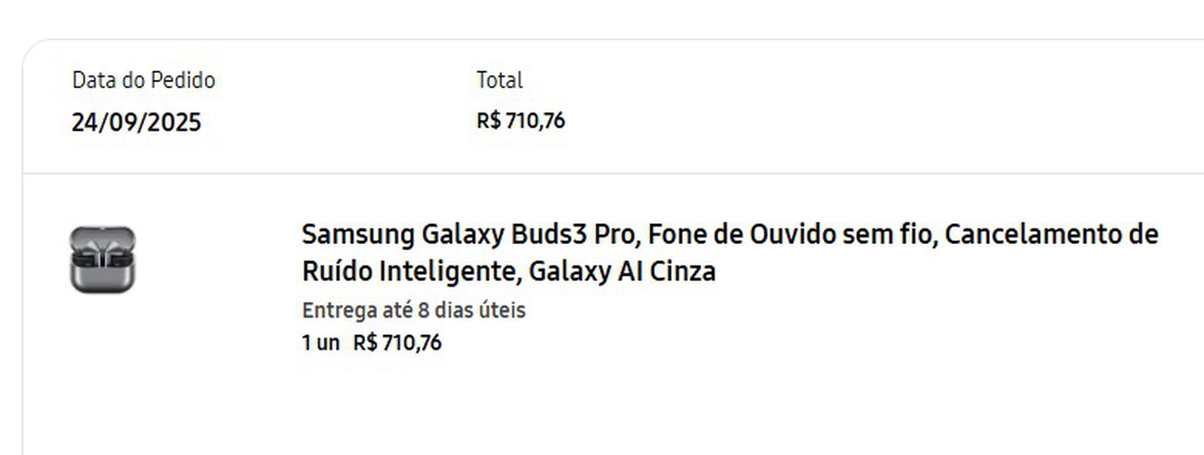Click "Cancelamento de" at title line end

point(1051,235)
